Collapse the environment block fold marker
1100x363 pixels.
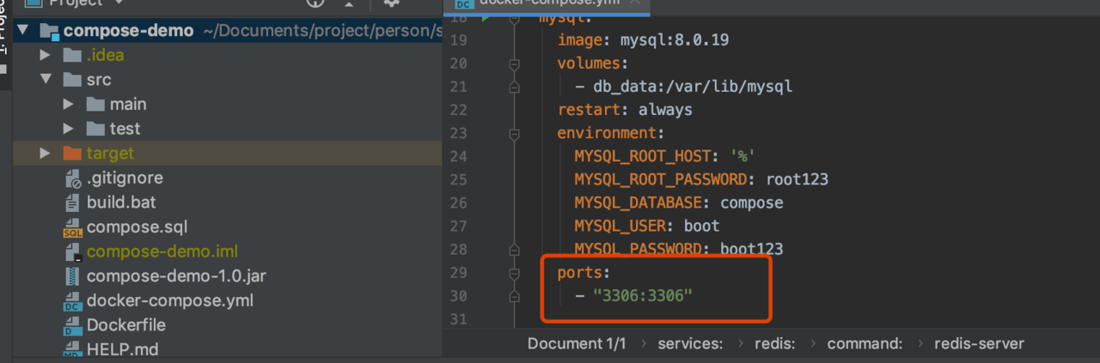(514, 134)
